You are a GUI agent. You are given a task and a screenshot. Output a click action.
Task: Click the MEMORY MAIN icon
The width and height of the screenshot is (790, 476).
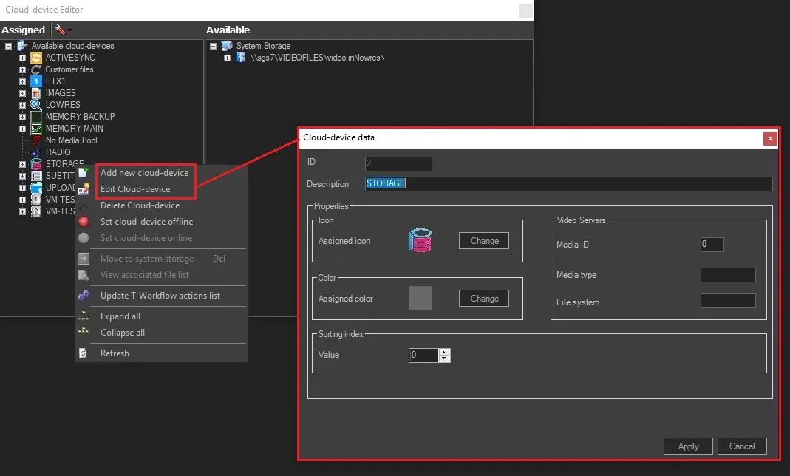point(36,129)
